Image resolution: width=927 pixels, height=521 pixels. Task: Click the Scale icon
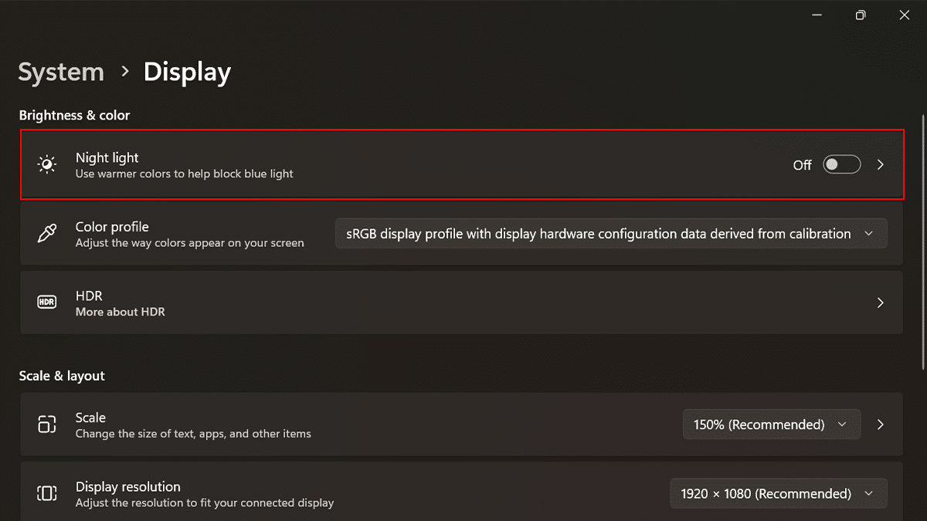click(47, 425)
